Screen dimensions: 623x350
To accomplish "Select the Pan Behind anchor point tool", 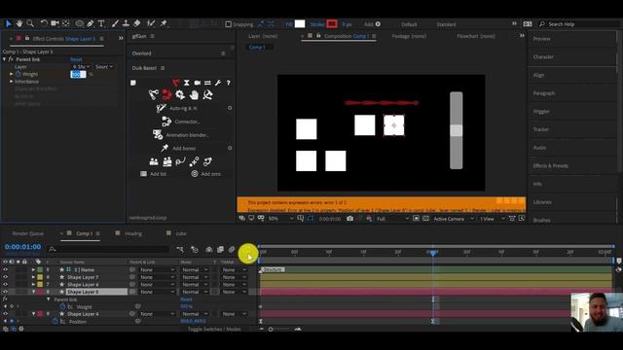I will [x=66, y=23].
